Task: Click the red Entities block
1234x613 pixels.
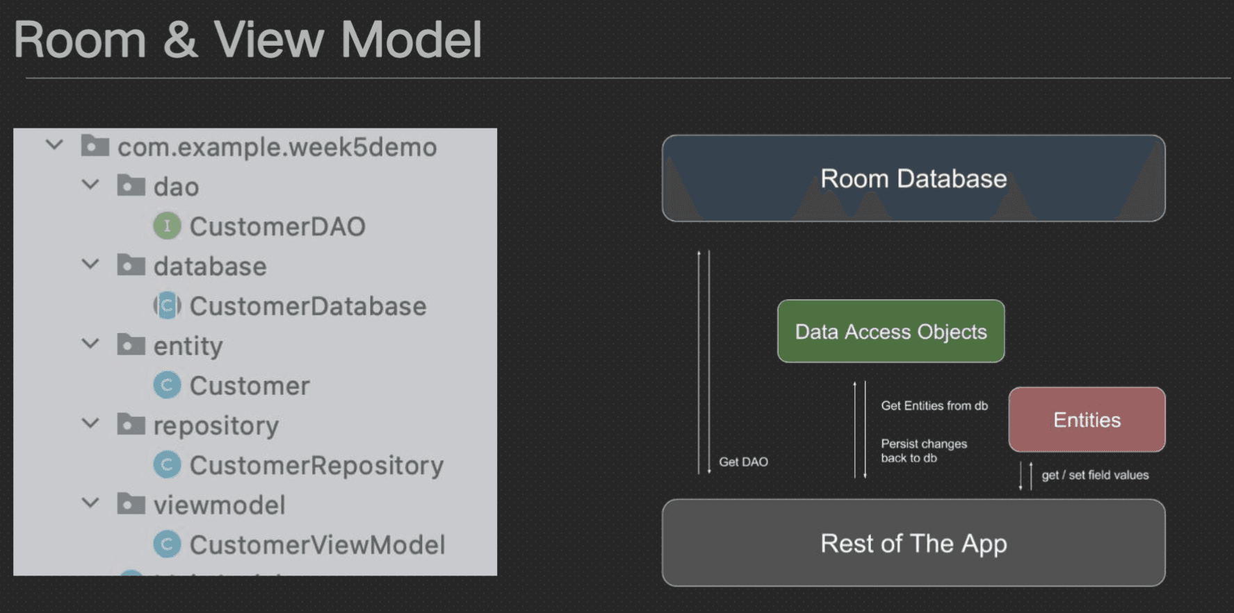Action: 1087,419
